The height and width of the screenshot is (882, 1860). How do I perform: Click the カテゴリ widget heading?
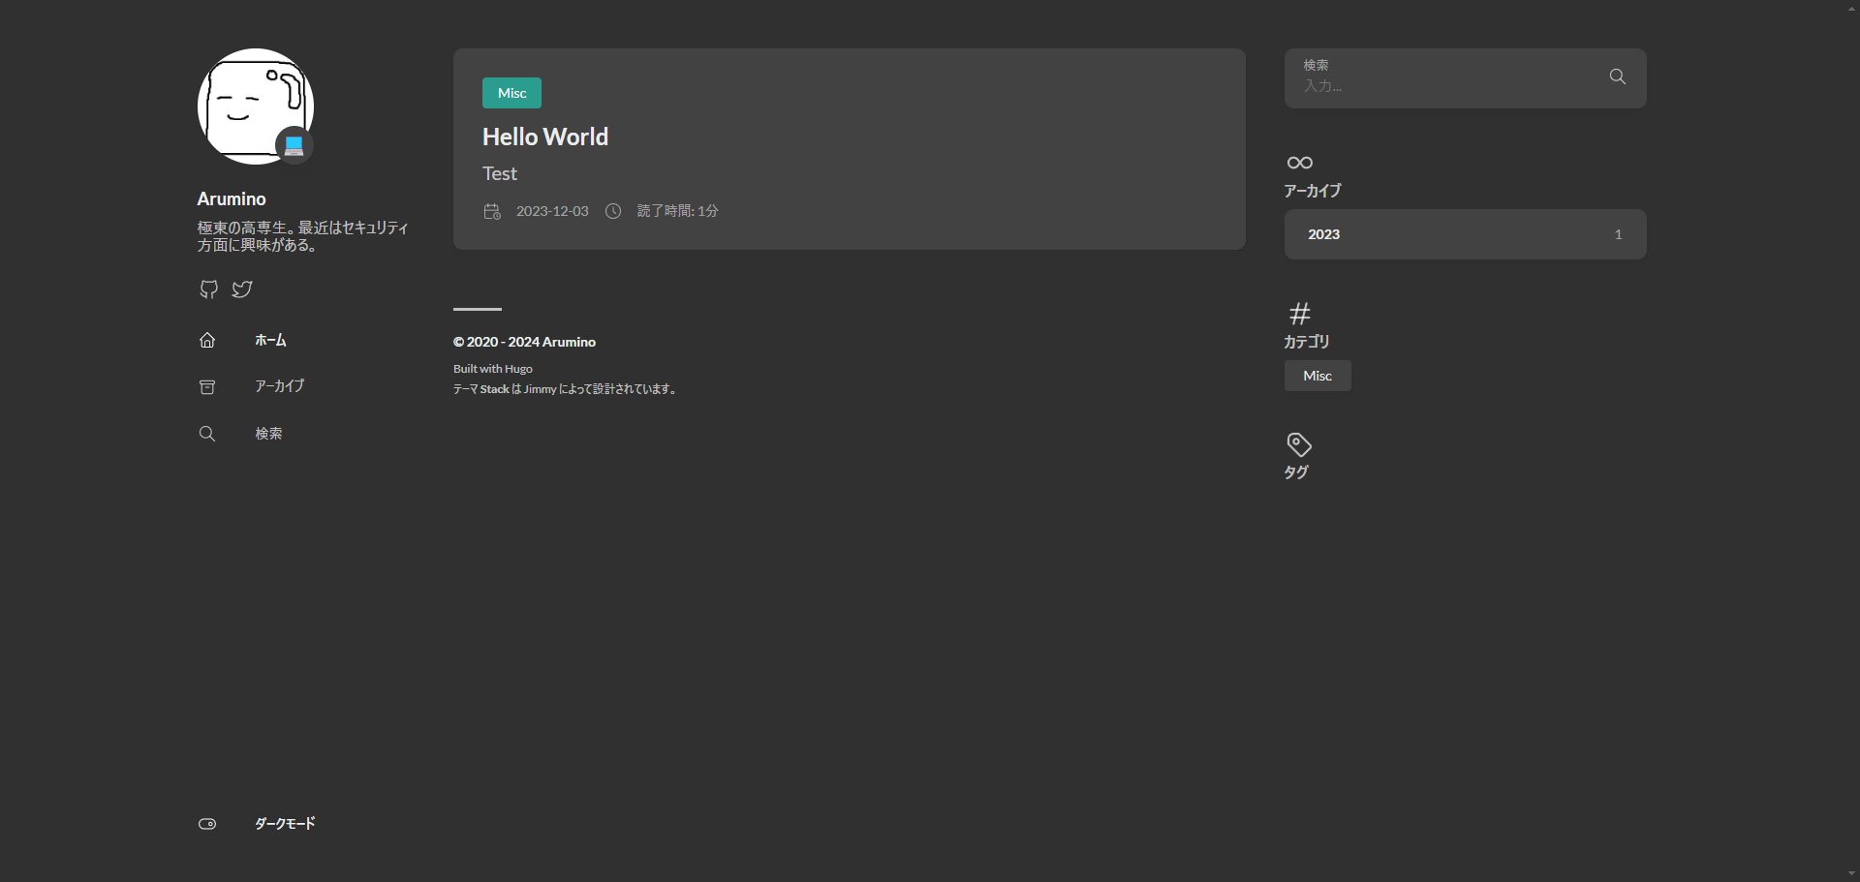point(1307,342)
